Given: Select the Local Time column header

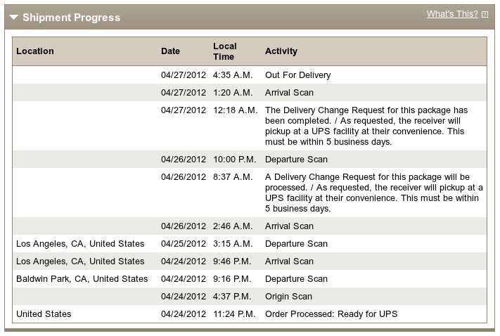Looking at the screenshot, I should (x=225, y=51).
